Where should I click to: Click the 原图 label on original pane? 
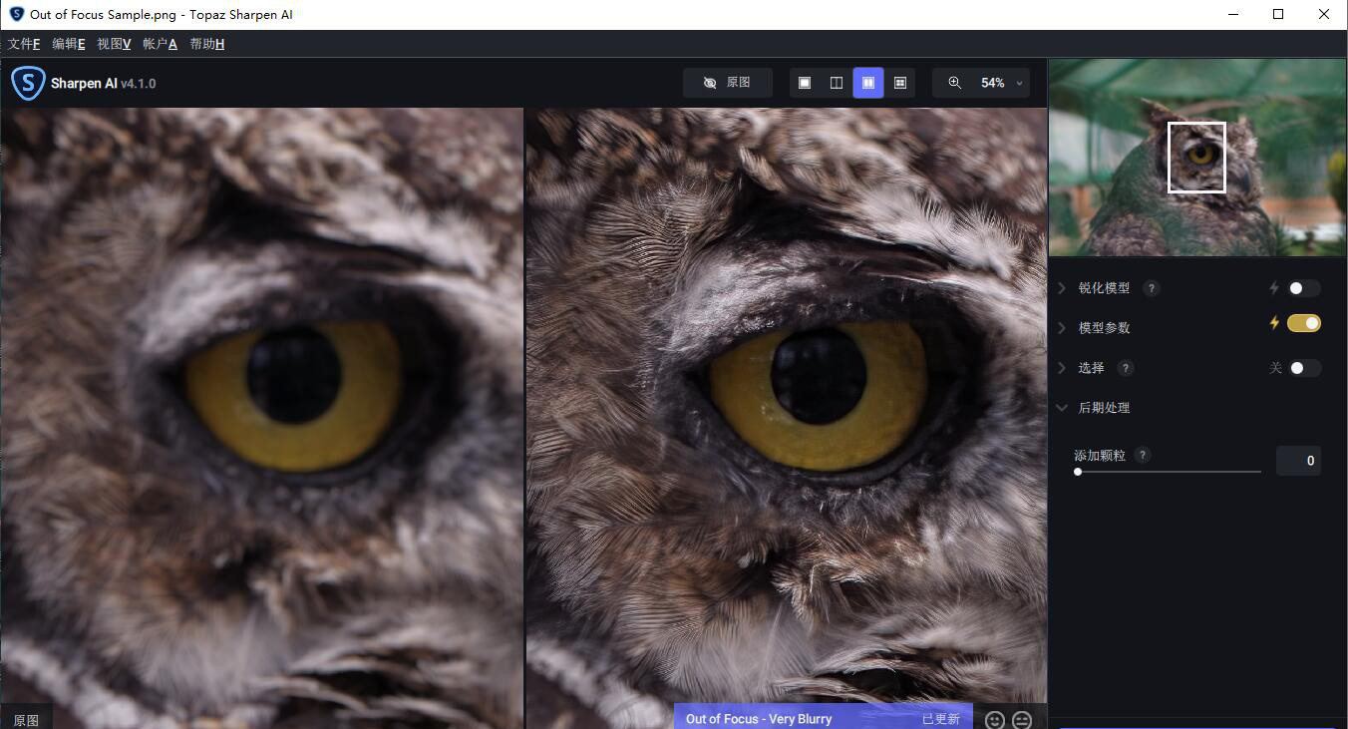[26, 720]
